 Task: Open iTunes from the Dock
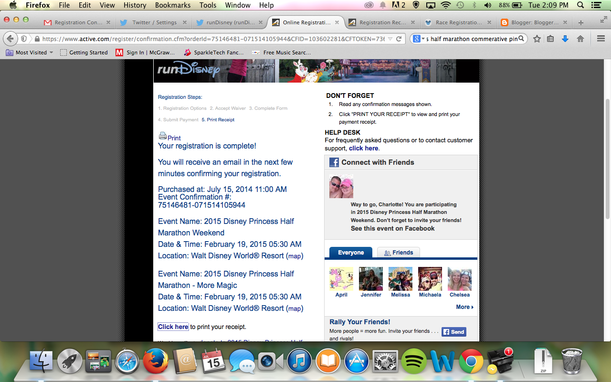tap(299, 361)
